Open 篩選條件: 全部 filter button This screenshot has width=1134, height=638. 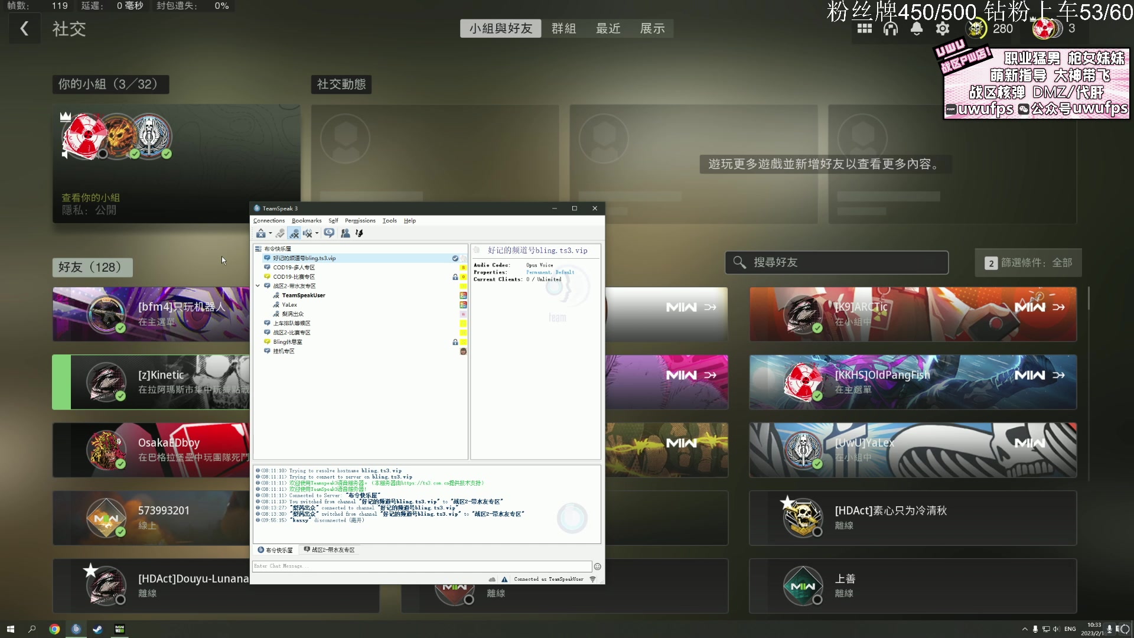point(1028,263)
